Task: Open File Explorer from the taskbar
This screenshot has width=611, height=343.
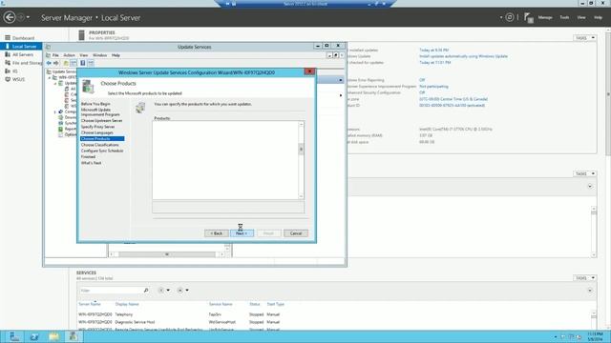Action: coord(53,336)
